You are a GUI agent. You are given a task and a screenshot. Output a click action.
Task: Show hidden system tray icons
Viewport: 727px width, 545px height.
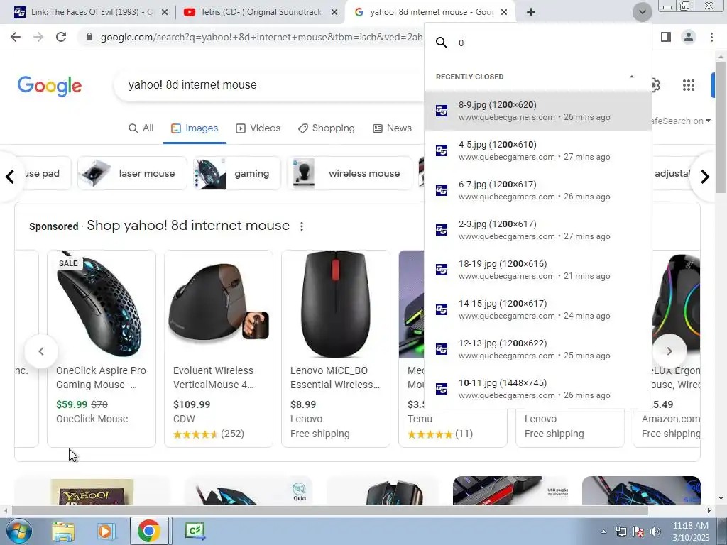[x=603, y=532]
